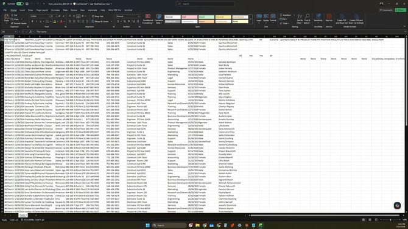This screenshot has width=408, height=229.
Task: Open the AutoSum dropdown arrow
Action: (294, 15)
